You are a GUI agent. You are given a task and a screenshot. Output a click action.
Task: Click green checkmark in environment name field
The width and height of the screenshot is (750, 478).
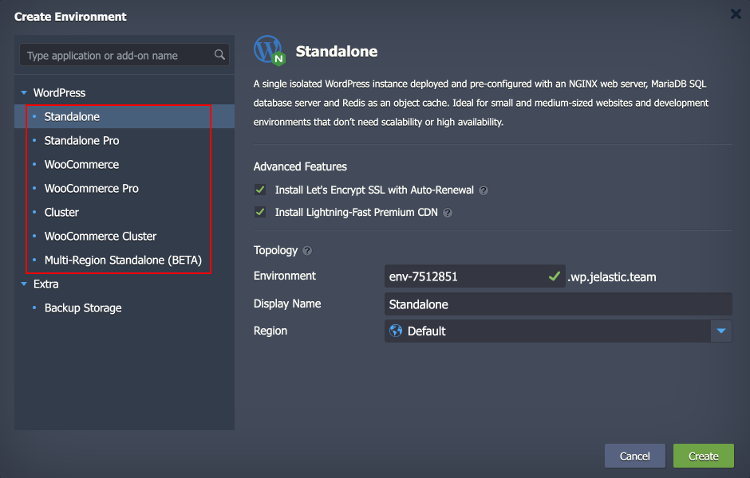[555, 276]
